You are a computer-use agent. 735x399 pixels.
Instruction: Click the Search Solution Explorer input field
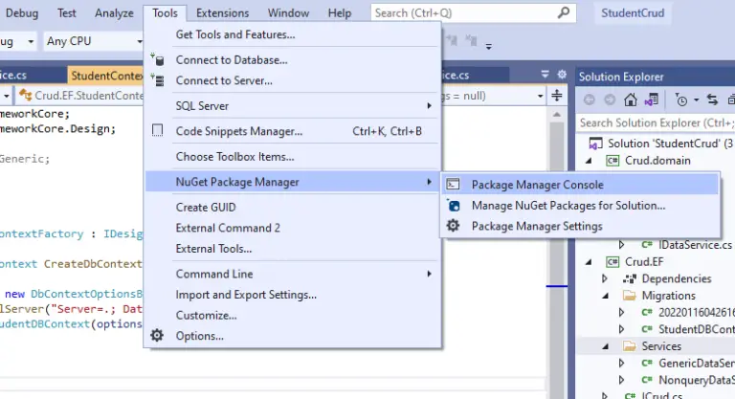[x=656, y=122]
